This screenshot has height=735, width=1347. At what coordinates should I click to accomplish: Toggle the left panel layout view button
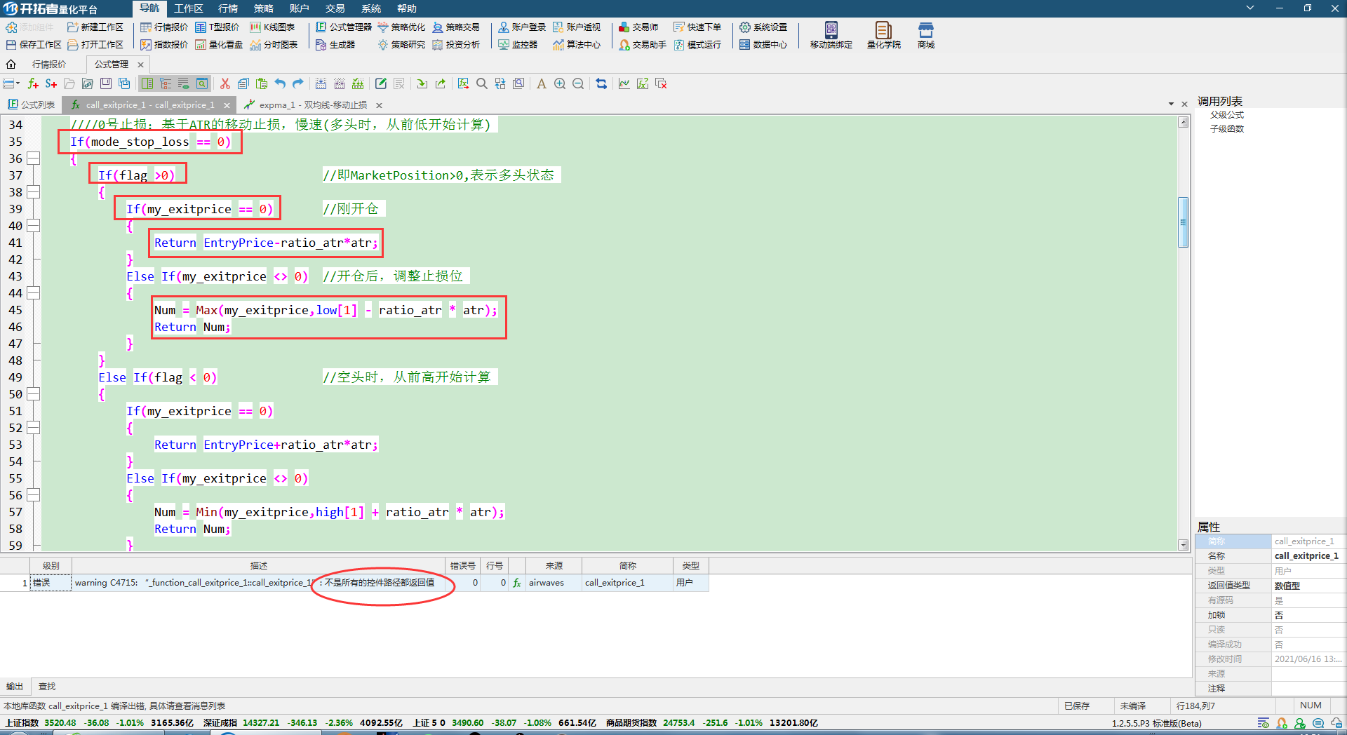[x=147, y=84]
